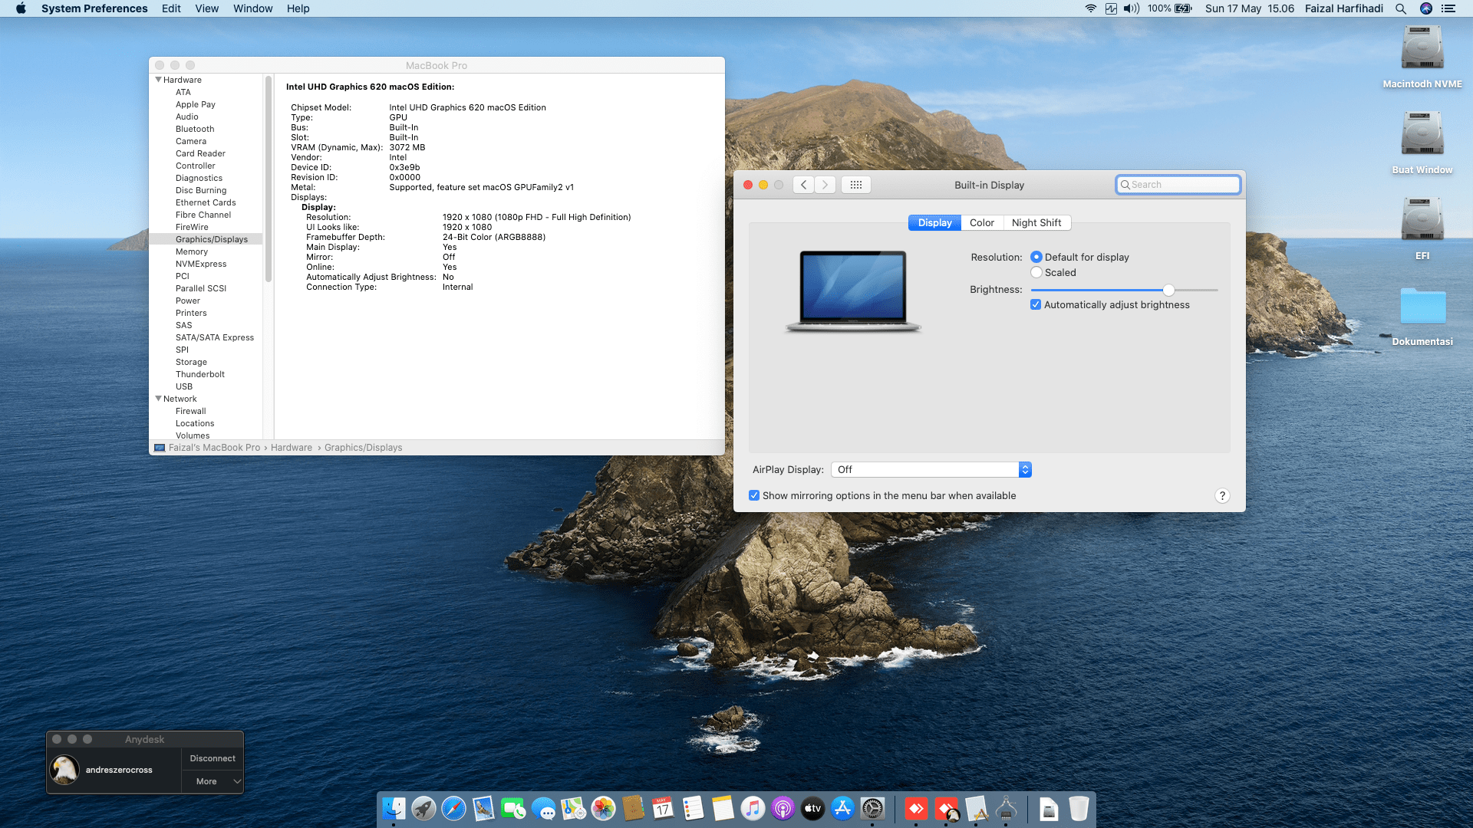1473x828 pixels.
Task: Open Reminders from the Dock
Action: (693, 808)
